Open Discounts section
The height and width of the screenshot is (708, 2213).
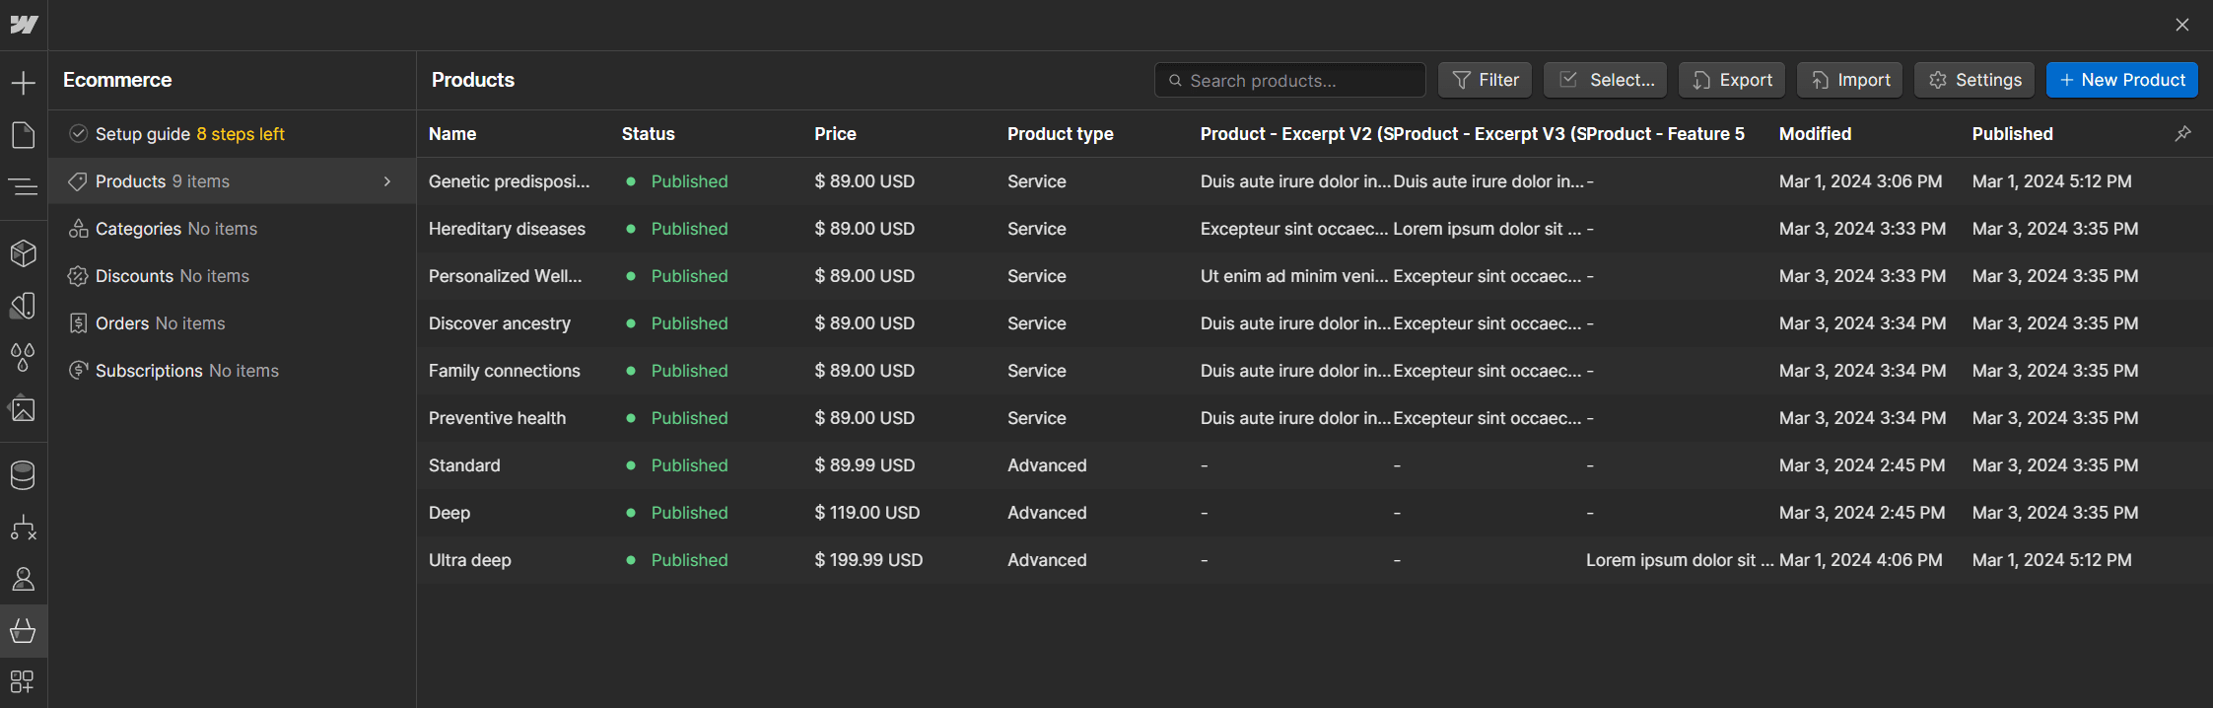pyautogui.click(x=233, y=276)
